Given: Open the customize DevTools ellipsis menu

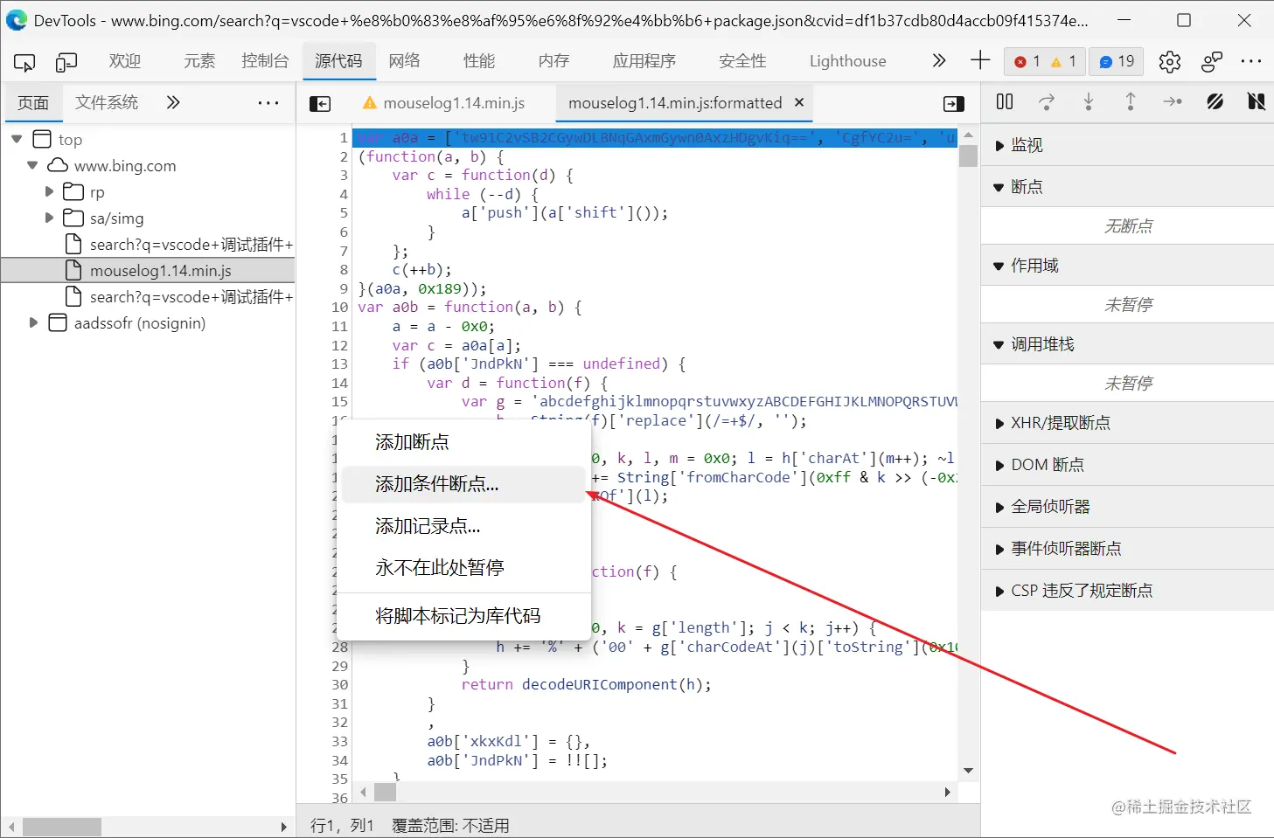Looking at the screenshot, I should tap(1251, 61).
